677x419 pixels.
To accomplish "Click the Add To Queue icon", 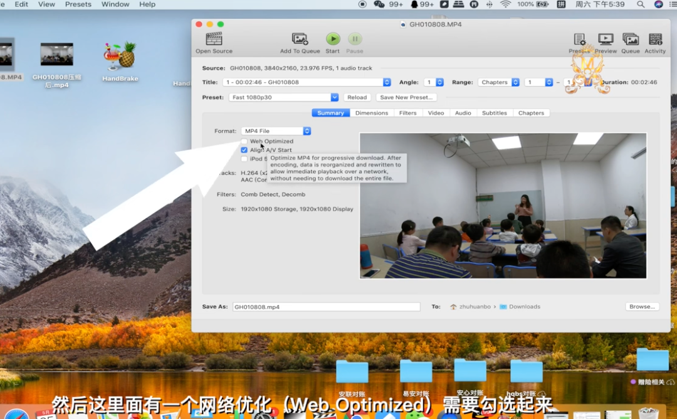I will [x=300, y=39].
